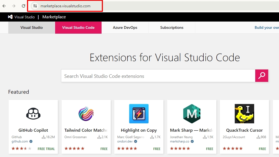Go back using the browser back arrow
This screenshot has height=157, width=279.
(x=4, y=6)
